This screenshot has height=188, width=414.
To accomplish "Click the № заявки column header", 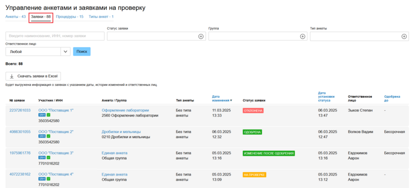I will [x=17, y=100].
